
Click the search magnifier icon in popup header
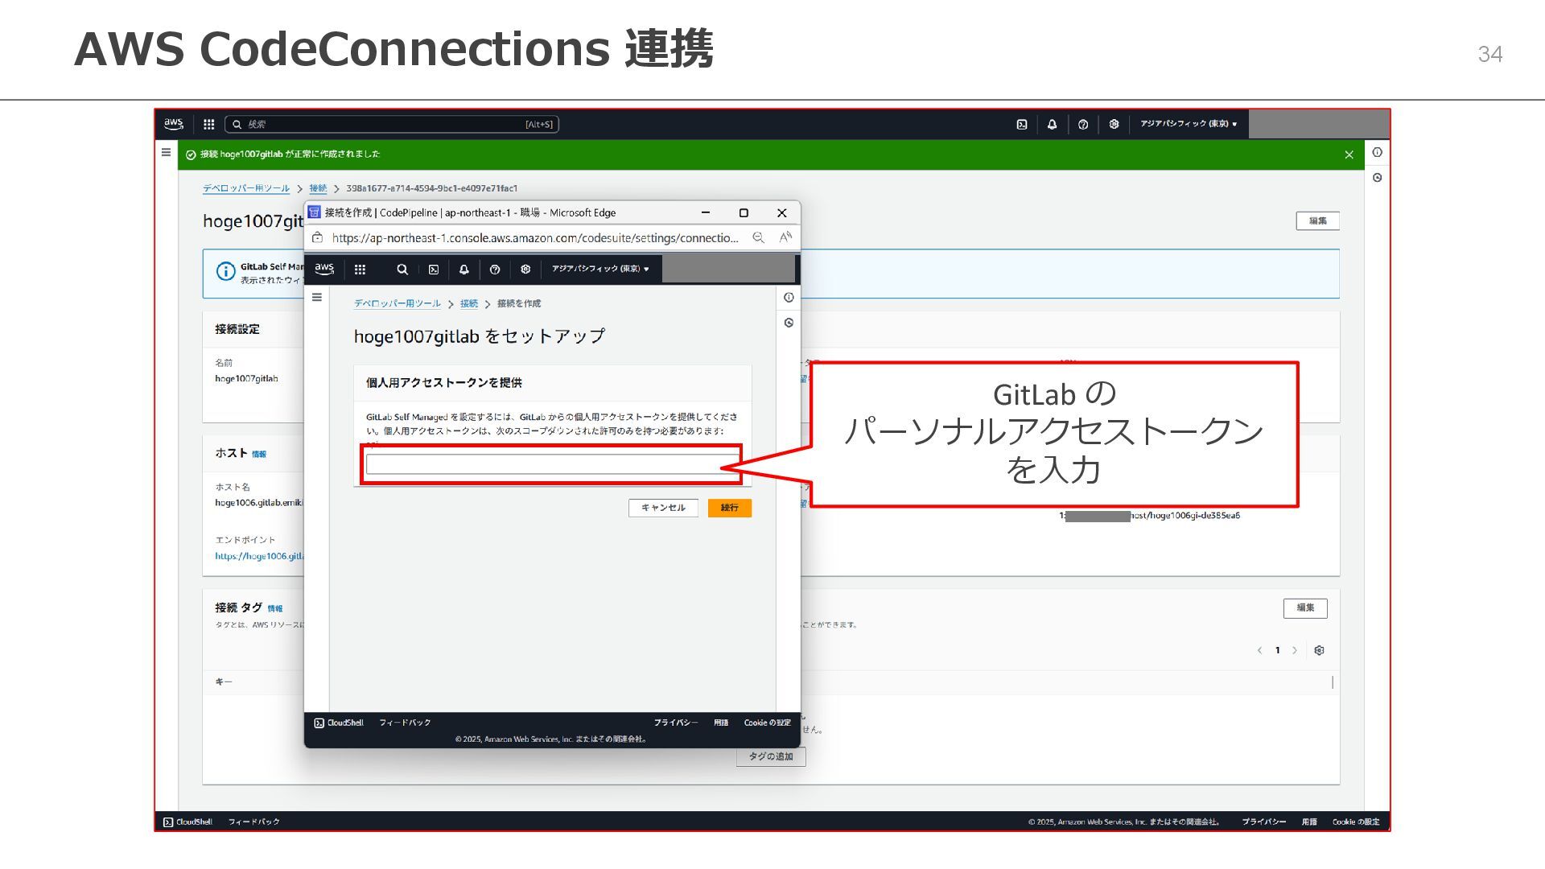click(x=402, y=270)
